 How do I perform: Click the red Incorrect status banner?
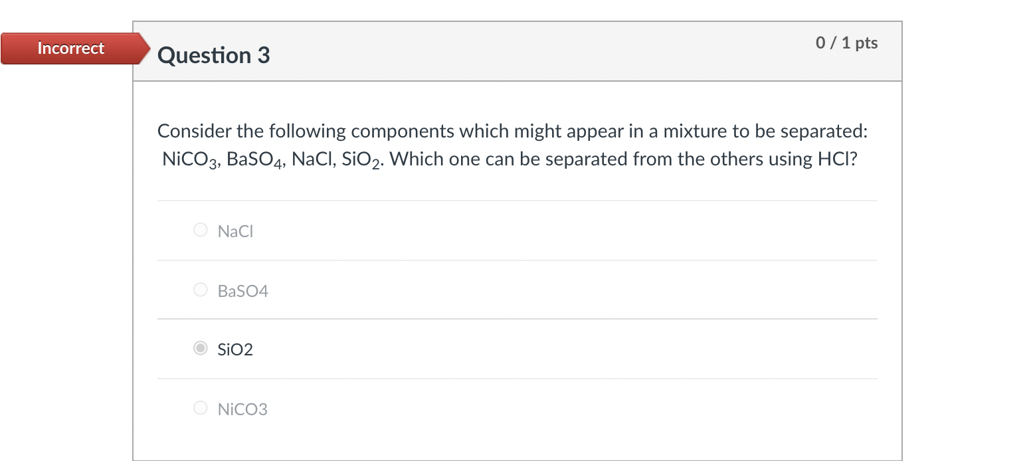coord(70,48)
